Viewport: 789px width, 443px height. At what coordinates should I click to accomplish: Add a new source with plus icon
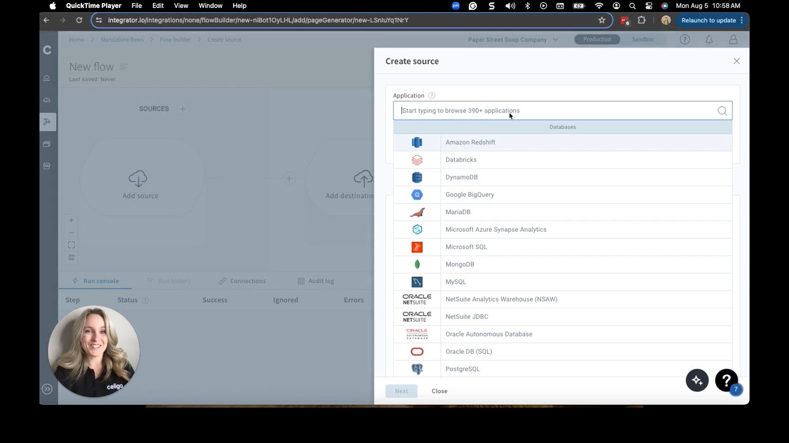182,109
